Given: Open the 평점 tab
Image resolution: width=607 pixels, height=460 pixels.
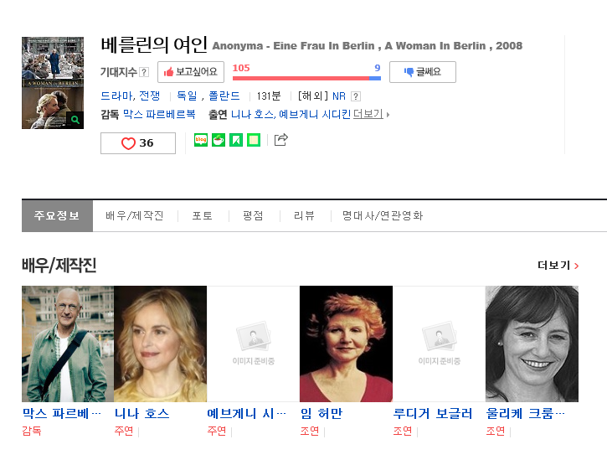Looking at the screenshot, I should point(253,215).
